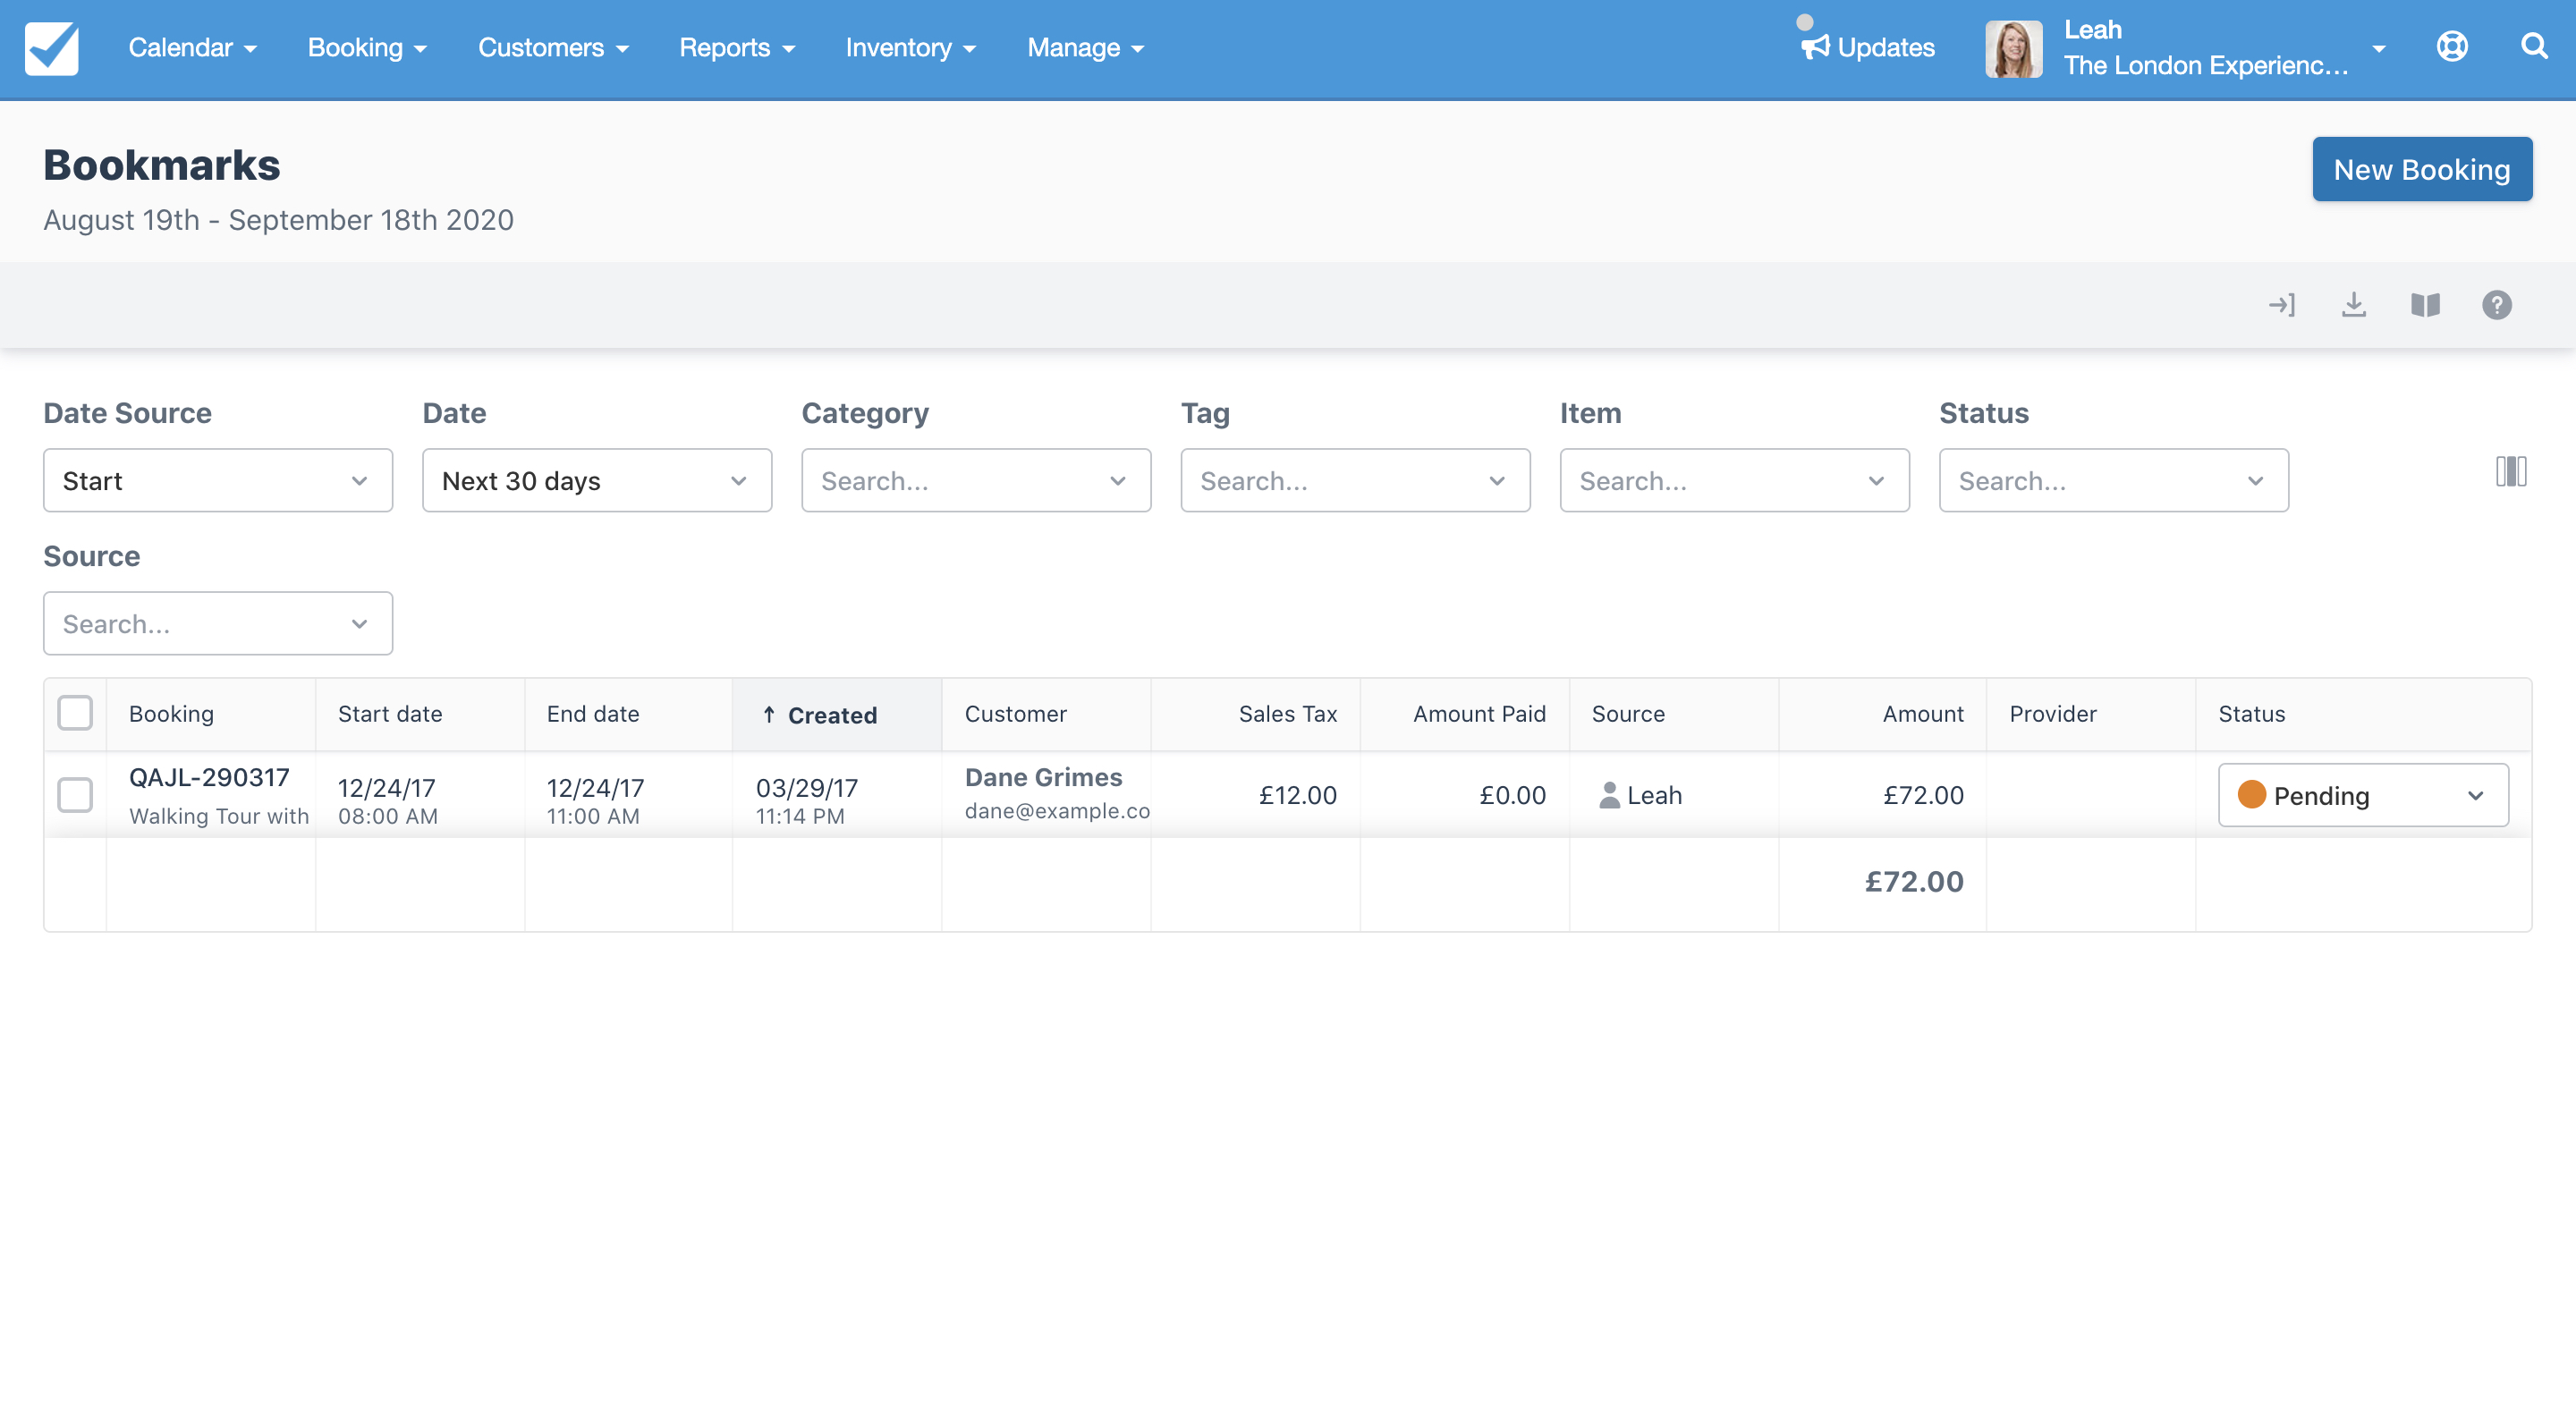Open the column chooser icon

pyautogui.click(x=2511, y=471)
